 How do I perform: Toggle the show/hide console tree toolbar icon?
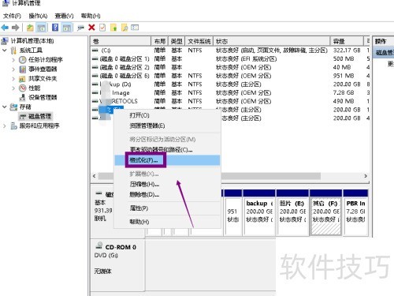point(41,28)
